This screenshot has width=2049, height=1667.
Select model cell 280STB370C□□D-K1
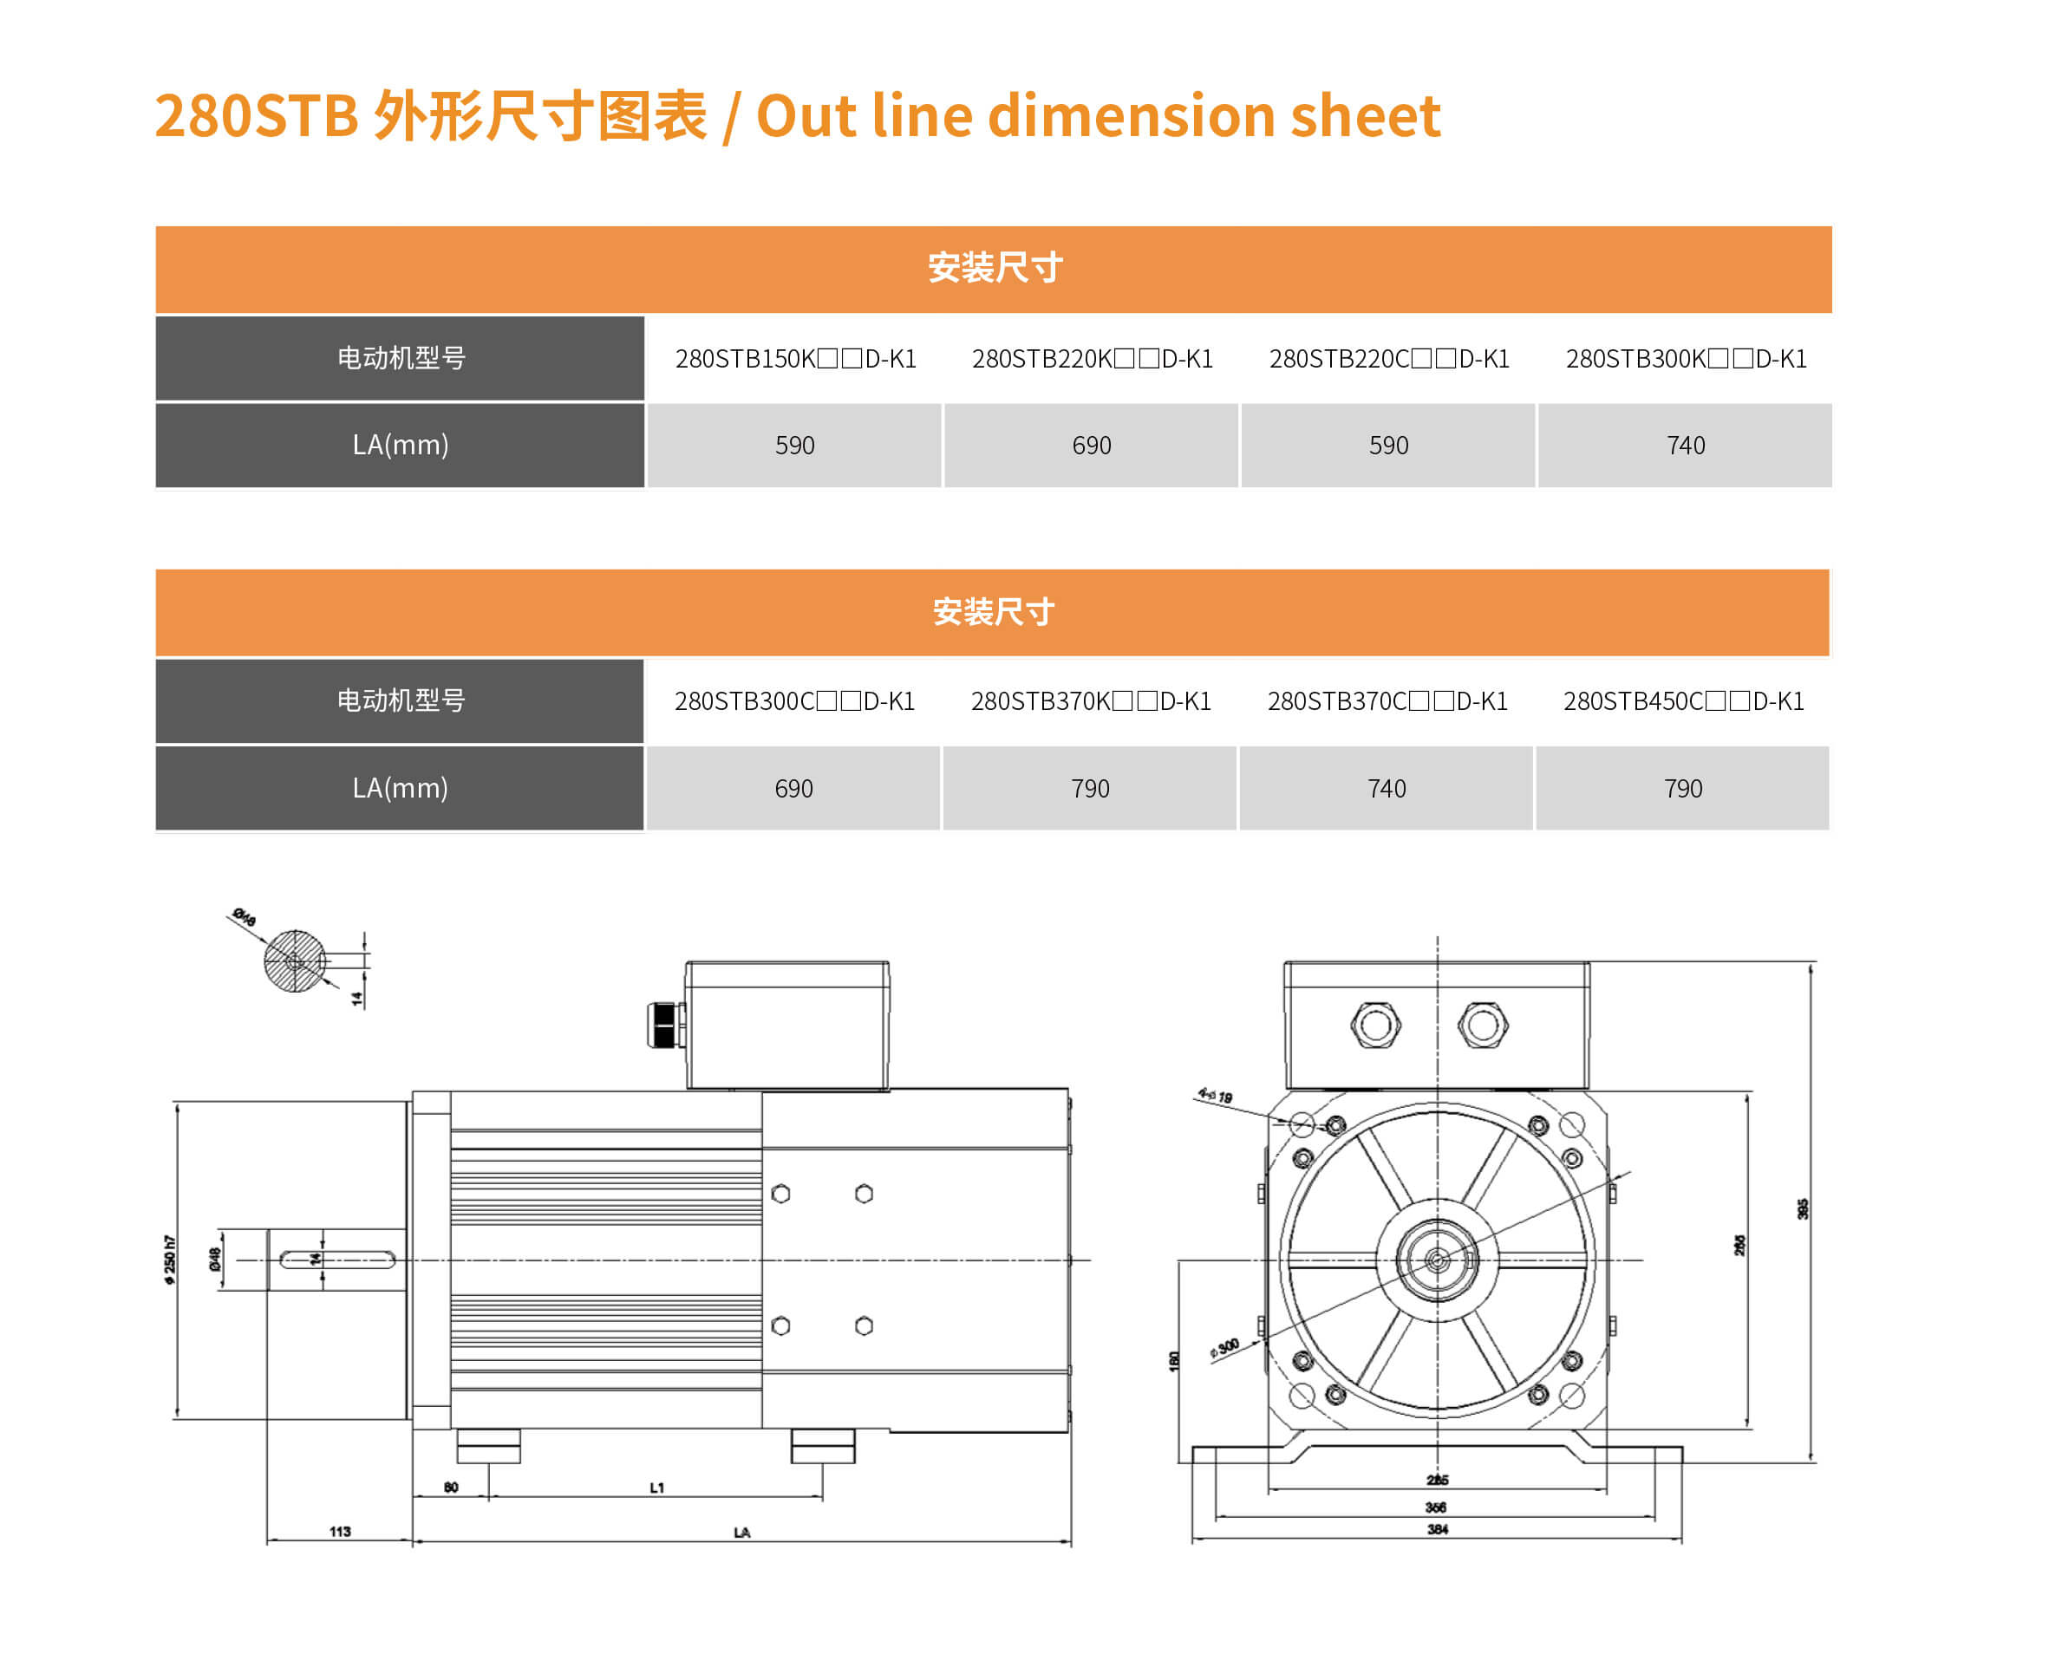click(1387, 701)
